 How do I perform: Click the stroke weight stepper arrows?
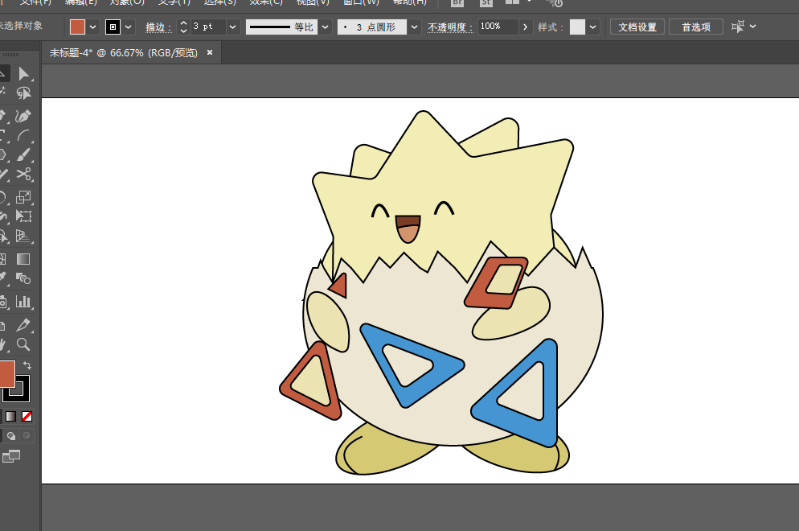point(184,27)
